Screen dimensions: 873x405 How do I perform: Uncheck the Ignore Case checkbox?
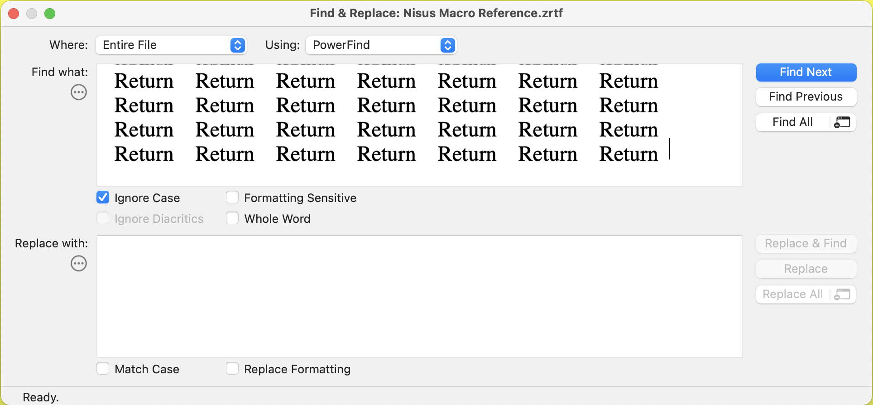pyautogui.click(x=103, y=198)
